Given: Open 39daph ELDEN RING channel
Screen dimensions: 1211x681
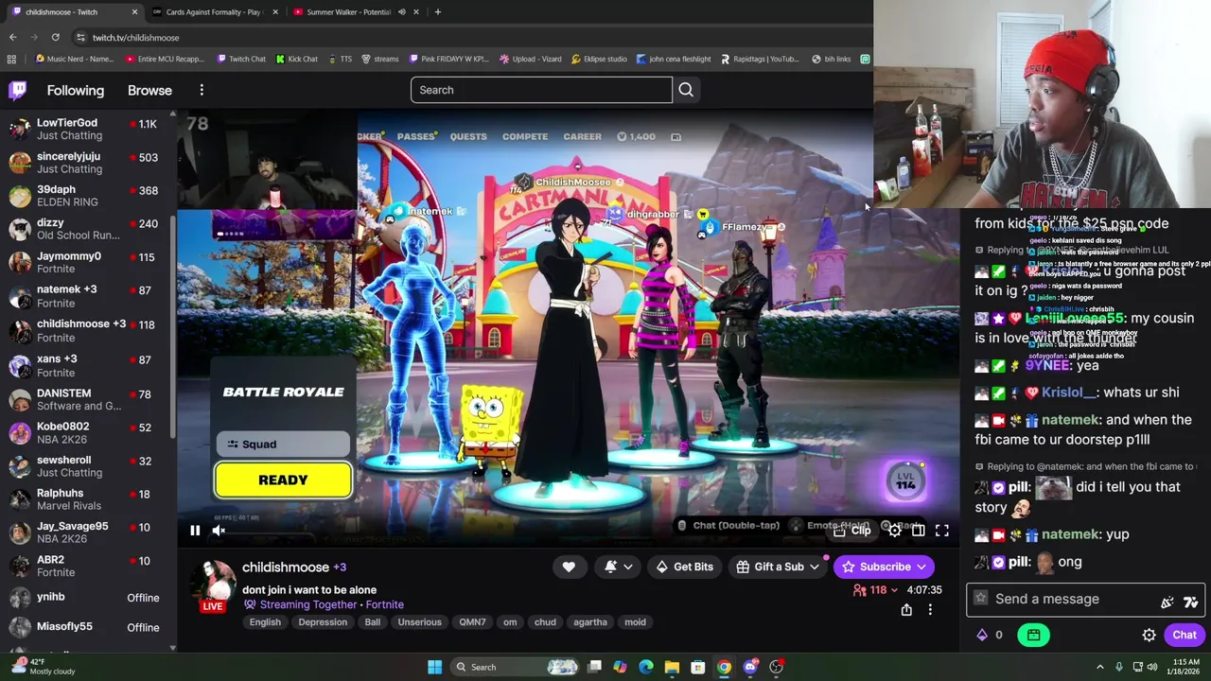Looking at the screenshot, I should coord(86,196).
